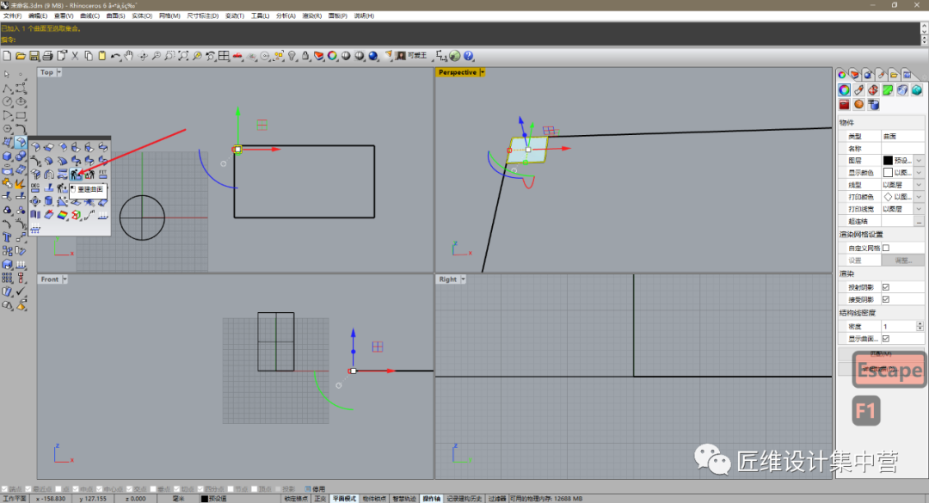
Task: Open the Perspective viewport dropdown arrow
Action: [483, 72]
